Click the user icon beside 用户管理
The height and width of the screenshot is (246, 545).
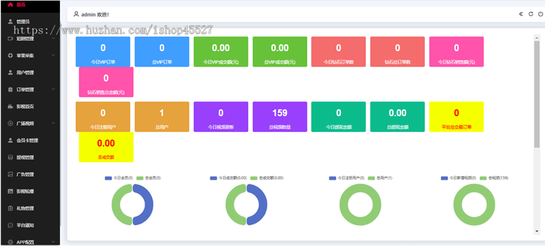click(x=10, y=73)
